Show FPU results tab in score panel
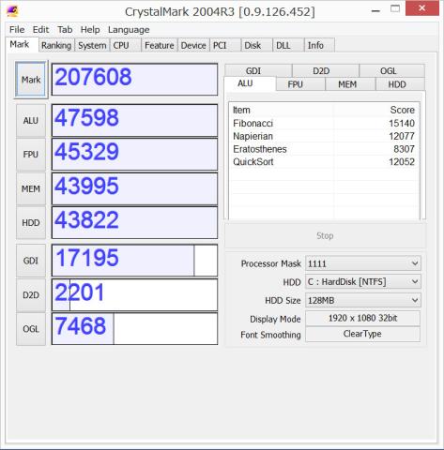 click(300, 84)
